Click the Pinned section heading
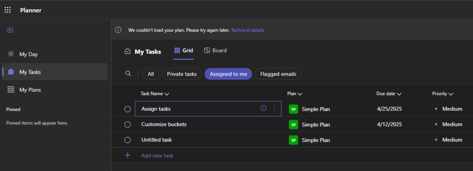This screenshot has width=473, height=171. coord(13,109)
